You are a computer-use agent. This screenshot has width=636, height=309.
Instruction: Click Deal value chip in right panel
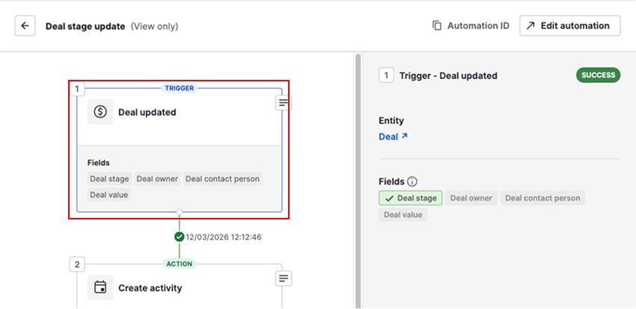click(x=403, y=215)
